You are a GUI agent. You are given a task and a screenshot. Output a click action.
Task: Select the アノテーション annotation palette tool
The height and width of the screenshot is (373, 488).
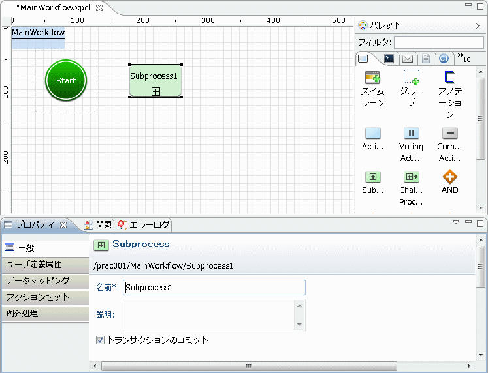tap(449, 95)
